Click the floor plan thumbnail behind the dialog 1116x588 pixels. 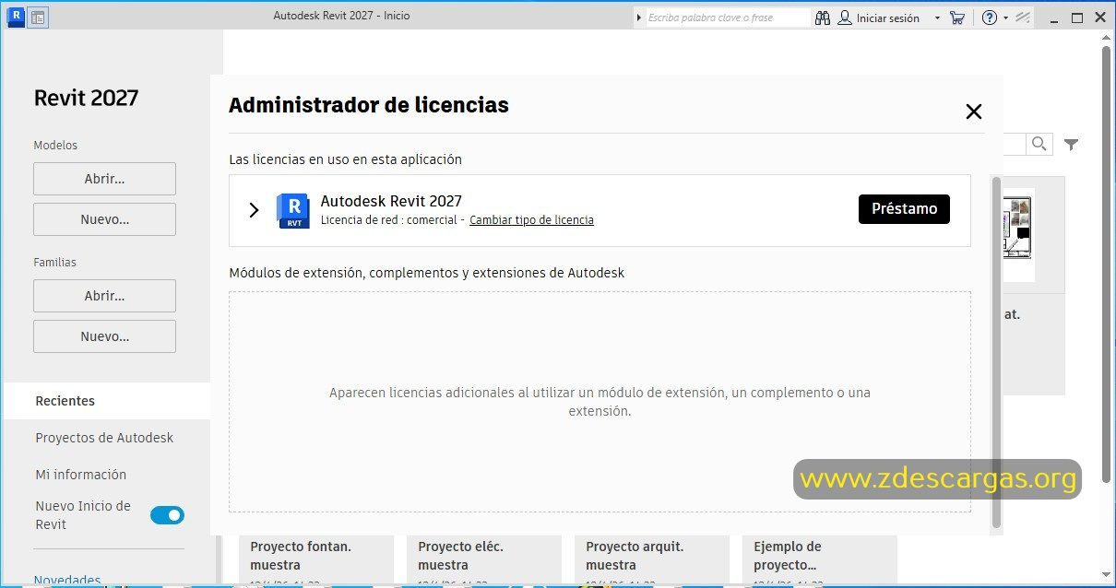(1018, 235)
